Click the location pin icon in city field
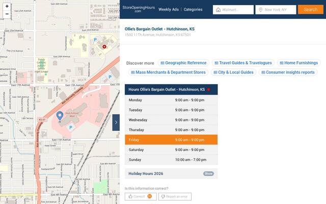Image resolution: width=326 pixels, height=204 pixels. coord(260,10)
